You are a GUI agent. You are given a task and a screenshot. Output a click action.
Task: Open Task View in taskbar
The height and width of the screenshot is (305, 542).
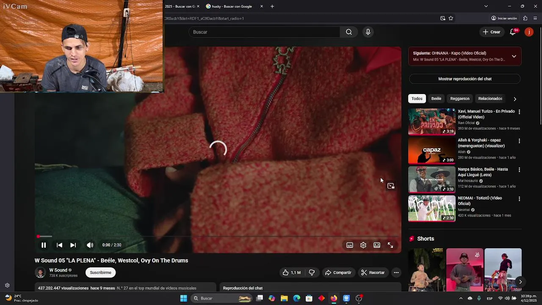tap(260, 298)
